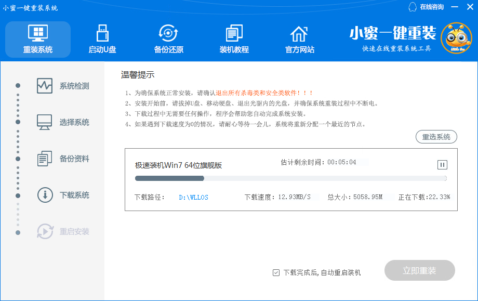Pause the Win7 download
This screenshot has height=301, width=478.
tap(442, 165)
